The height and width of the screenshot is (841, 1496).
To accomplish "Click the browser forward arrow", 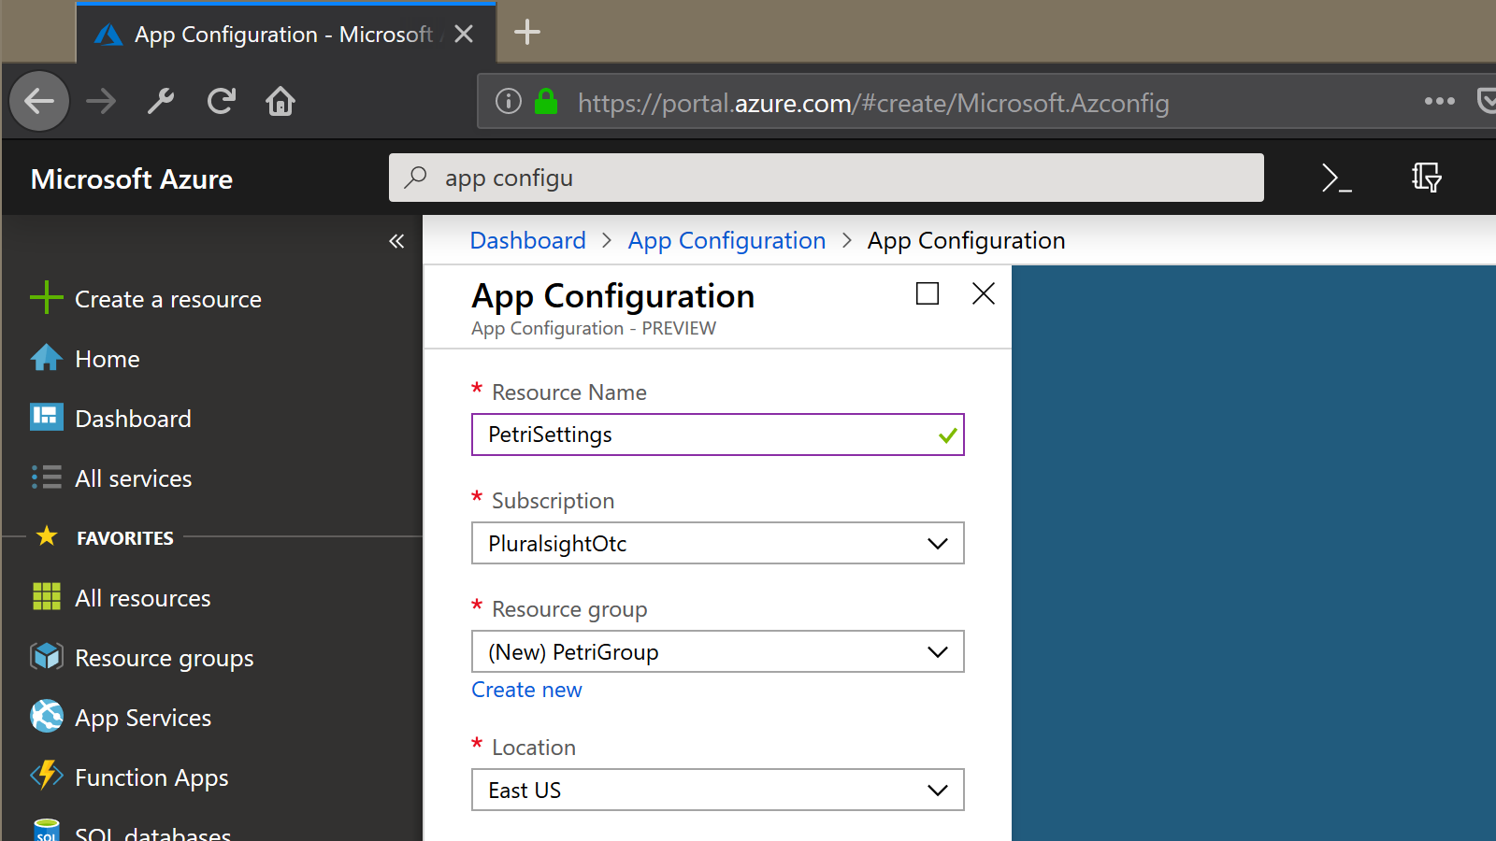I will [101, 101].
